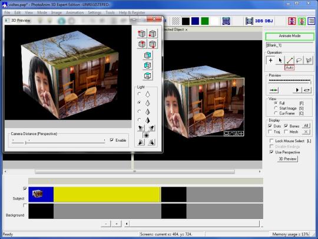
Task: Click the grid mesh toolbar icon
Action: [x=226, y=21]
